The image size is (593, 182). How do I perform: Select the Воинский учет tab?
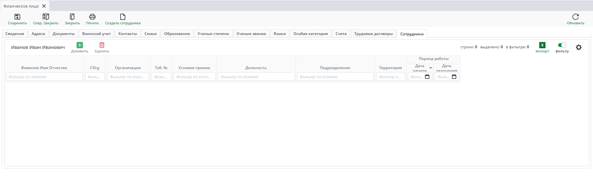(97, 34)
